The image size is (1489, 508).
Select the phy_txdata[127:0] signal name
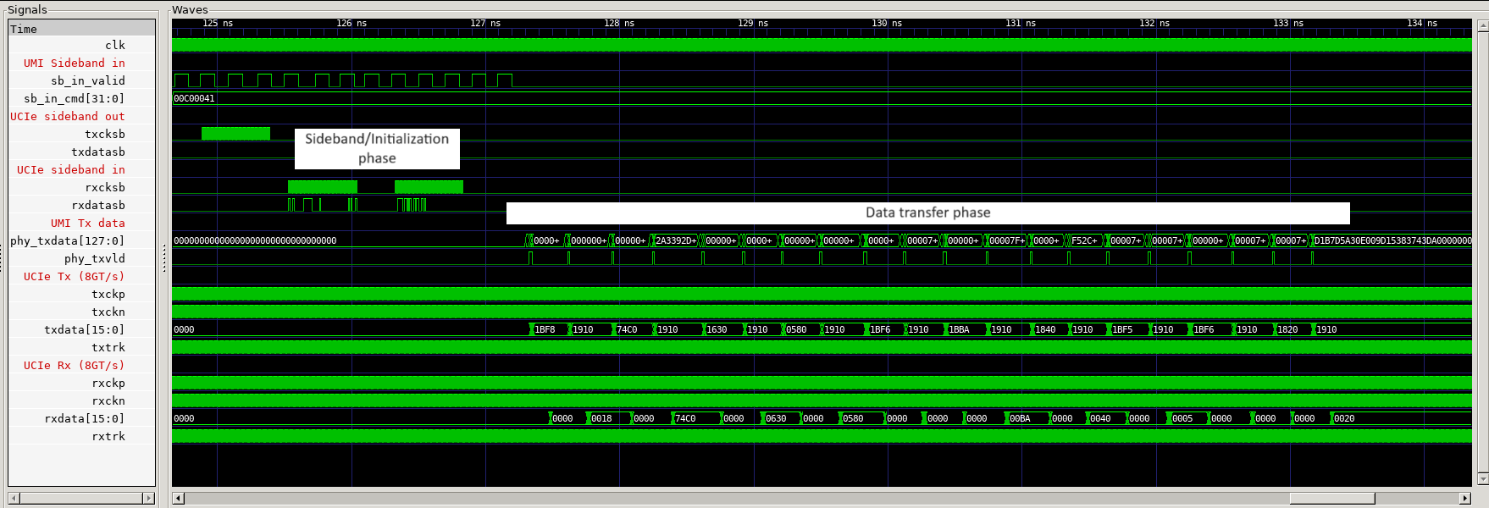point(68,240)
